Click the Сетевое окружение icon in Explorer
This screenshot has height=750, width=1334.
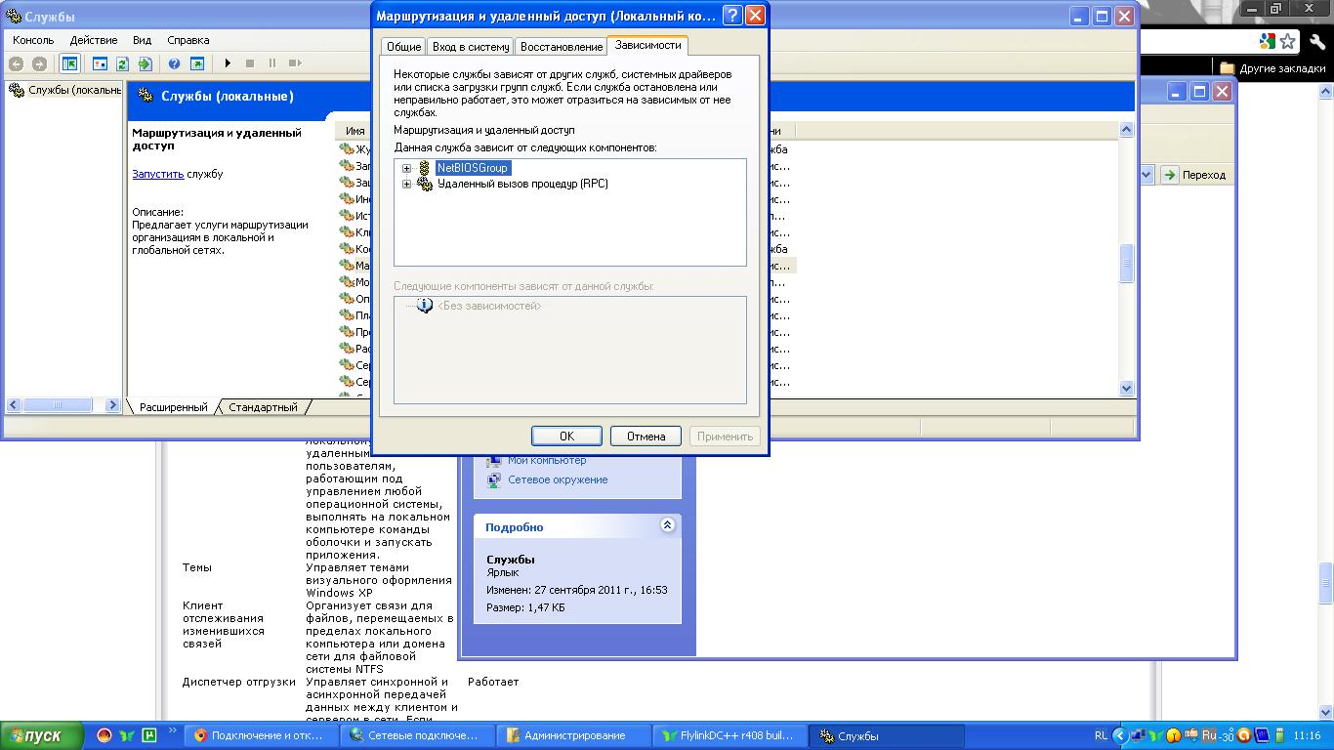[x=495, y=479]
